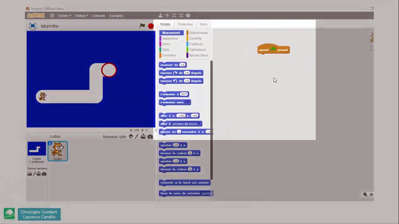Select the Données block category

169,55
